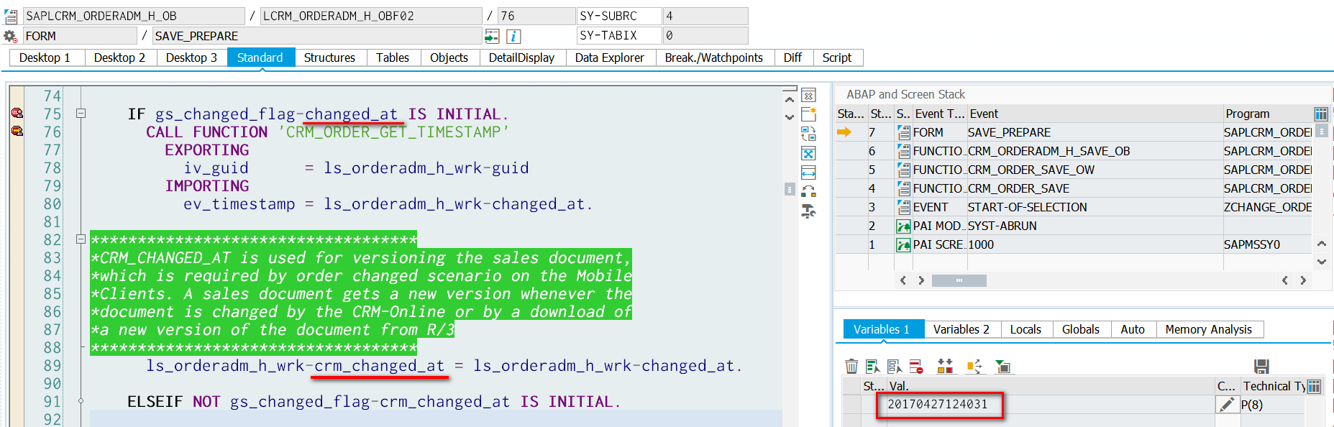Image resolution: width=1334 pixels, height=427 pixels.
Task: Open the blue info icon in the header
Action: [x=513, y=36]
